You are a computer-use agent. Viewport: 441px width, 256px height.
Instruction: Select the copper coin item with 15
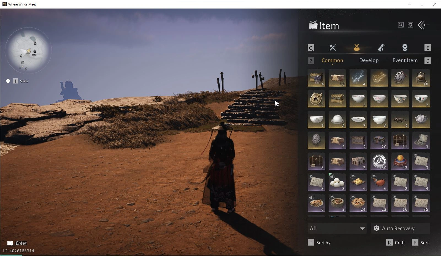(316, 99)
